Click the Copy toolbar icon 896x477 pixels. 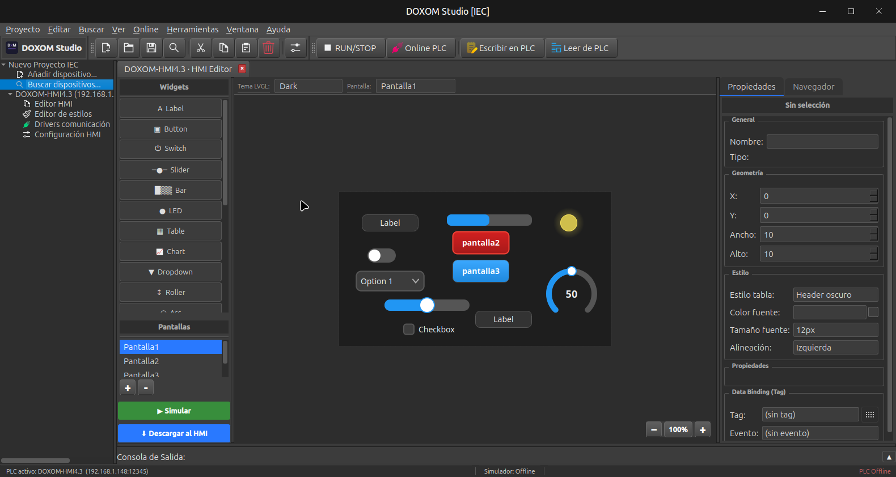tap(223, 48)
